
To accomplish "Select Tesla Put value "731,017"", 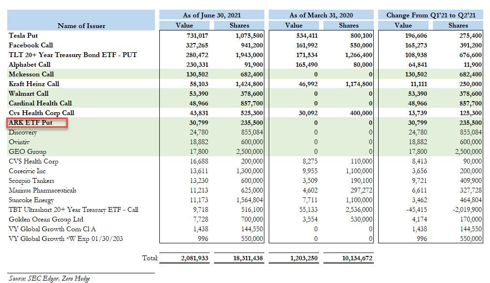I will pos(198,36).
